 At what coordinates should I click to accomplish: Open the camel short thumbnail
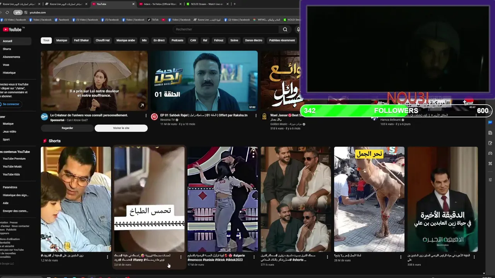click(x=369, y=199)
